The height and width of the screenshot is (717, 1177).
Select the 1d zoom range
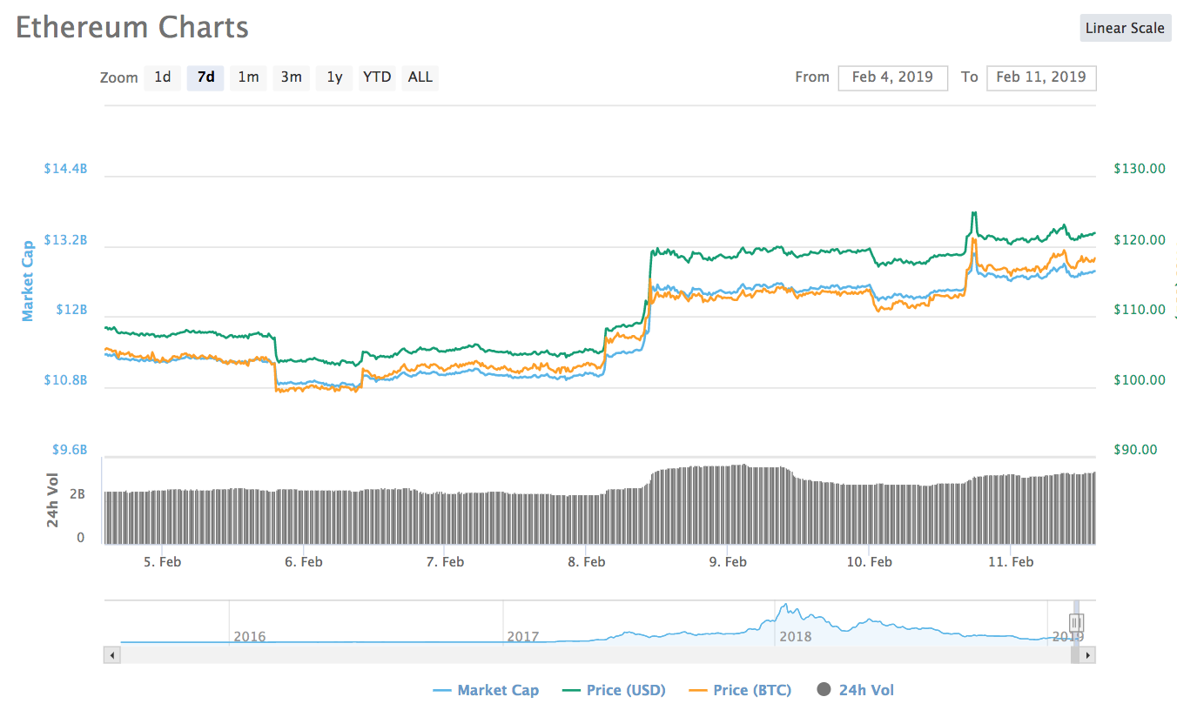(163, 77)
